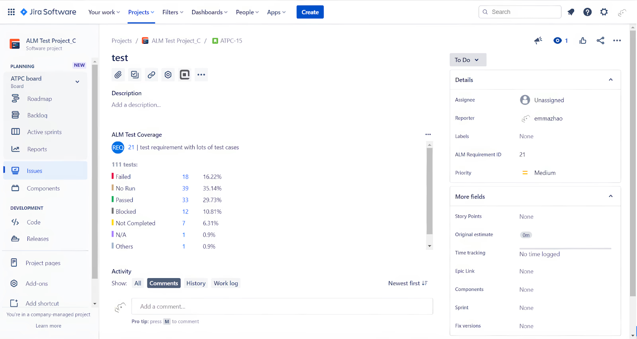
Task: Click Add shortcut in sidebar
Action: 42,303
